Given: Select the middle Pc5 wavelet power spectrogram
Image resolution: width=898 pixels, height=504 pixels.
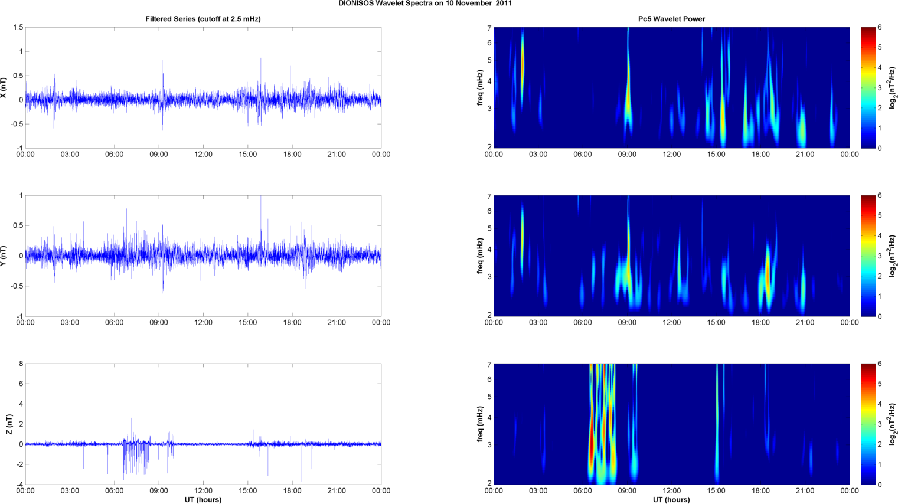Looking at the screenshot, I should click(x=671, y=256).
